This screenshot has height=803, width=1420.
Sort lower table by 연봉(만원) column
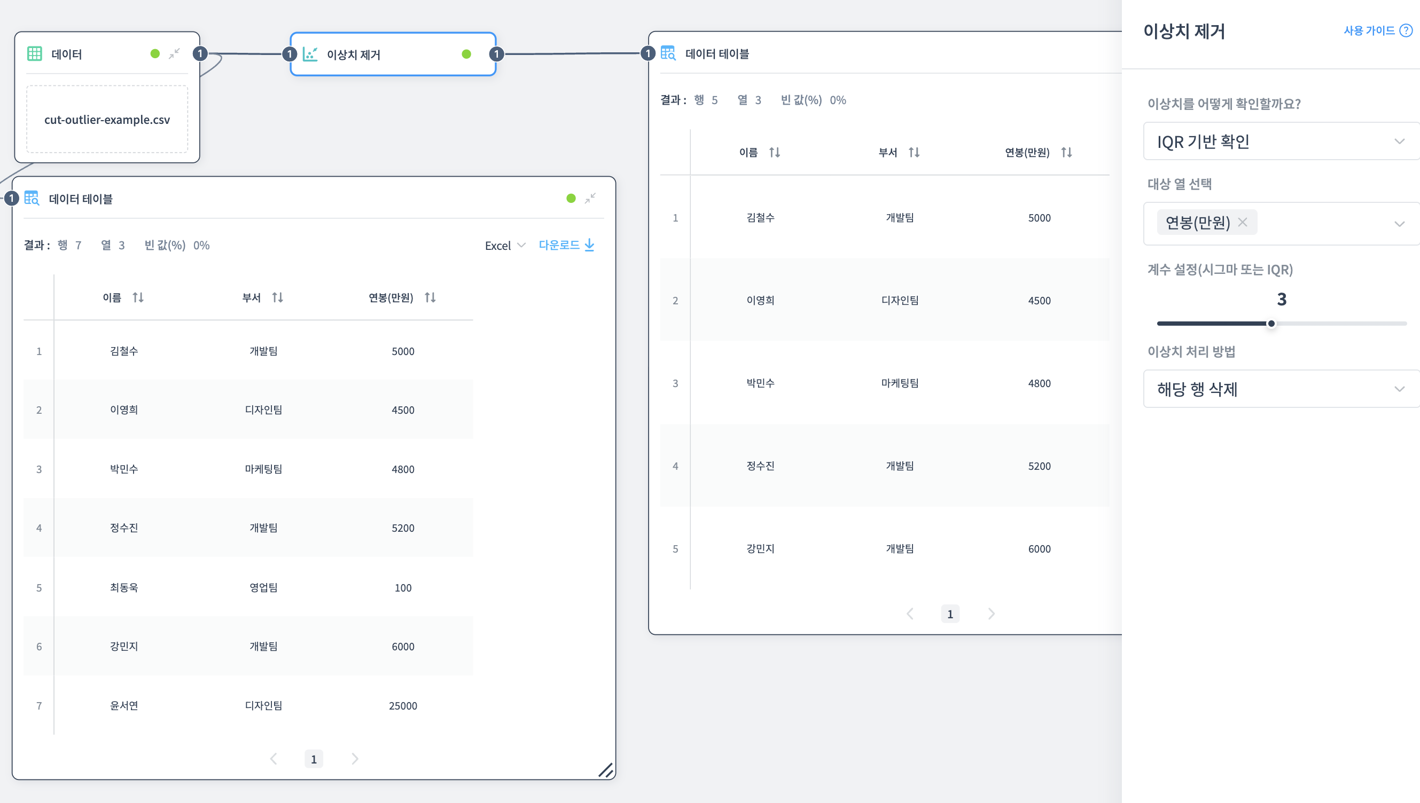(x=430, y=298)
